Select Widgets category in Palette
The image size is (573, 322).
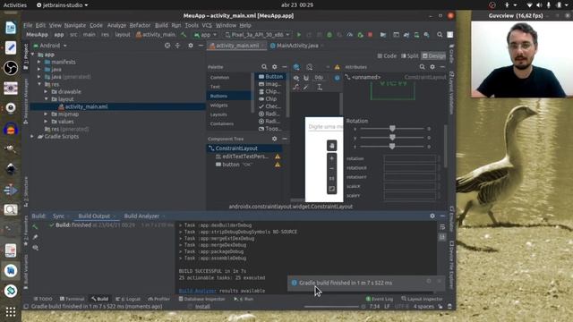click(x=218, y=106)
